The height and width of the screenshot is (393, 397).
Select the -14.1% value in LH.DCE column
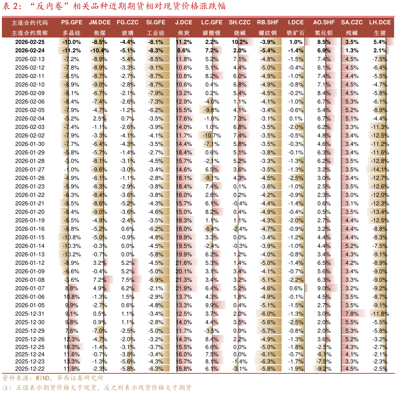pos(379,170)
